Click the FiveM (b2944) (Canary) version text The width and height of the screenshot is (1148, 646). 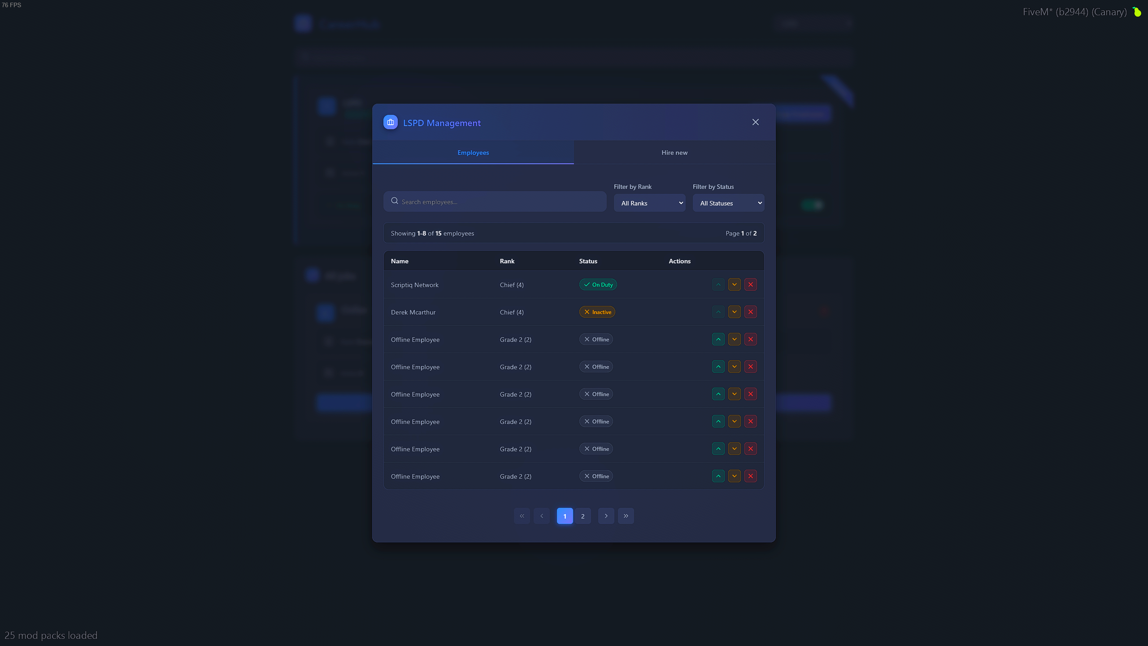tap(1074, 12)
